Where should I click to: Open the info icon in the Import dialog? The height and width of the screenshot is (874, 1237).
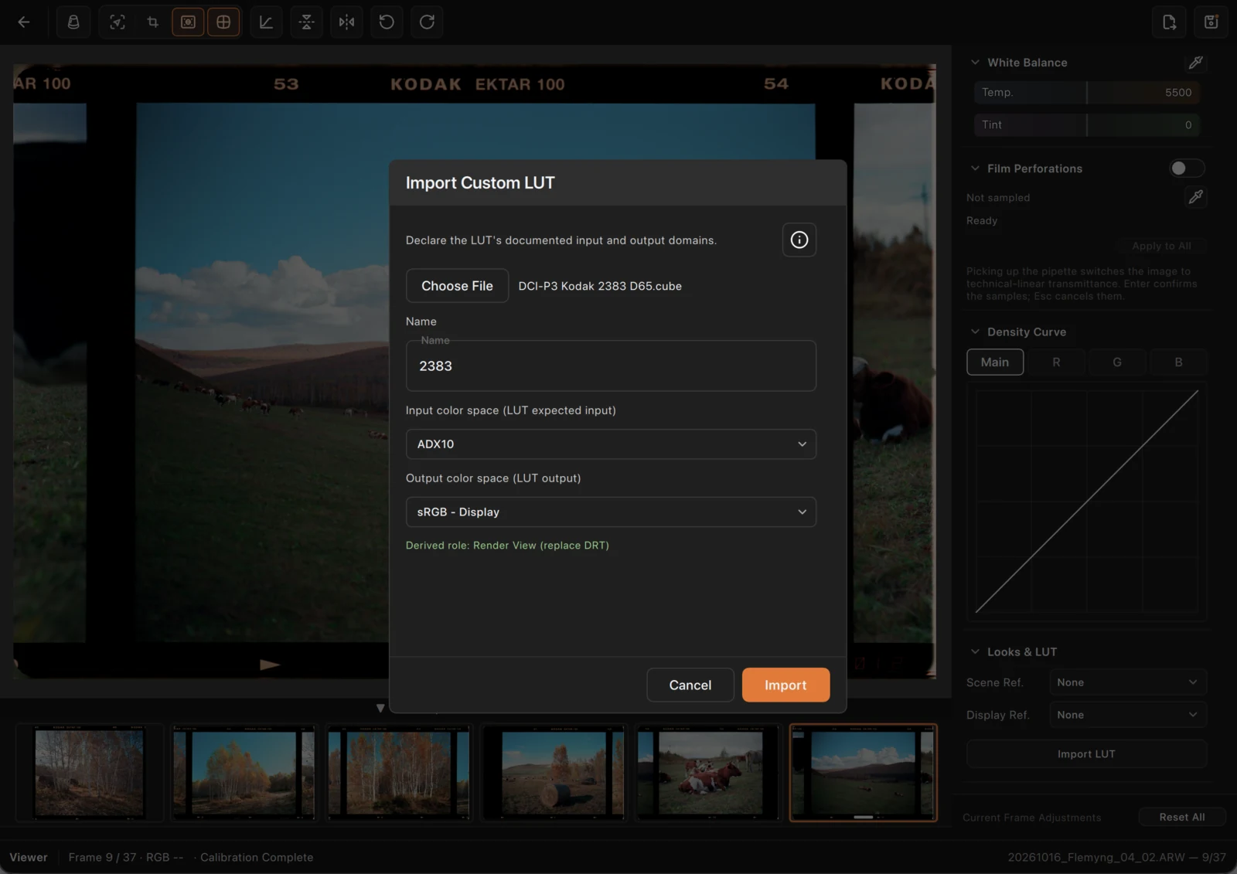point(799,240)
